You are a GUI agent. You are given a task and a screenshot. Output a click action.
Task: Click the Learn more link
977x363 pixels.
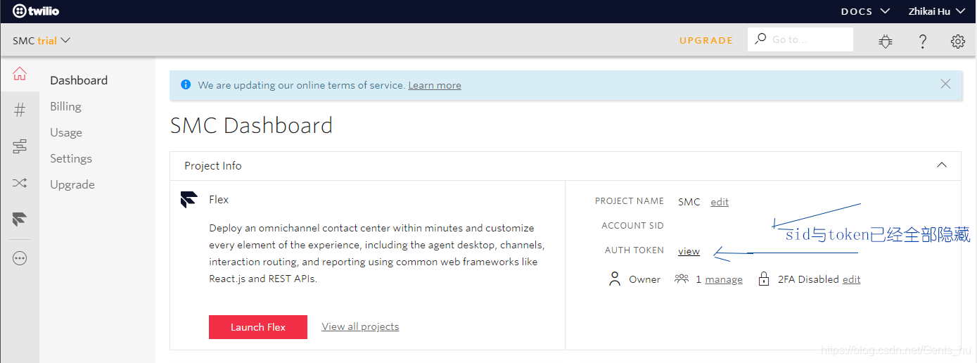pyautogui.click(x=435, y=85)
